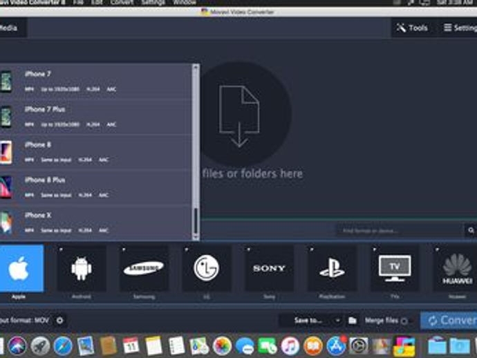Open Notes from the dock

pyautogui.click(x=153, y=346)
